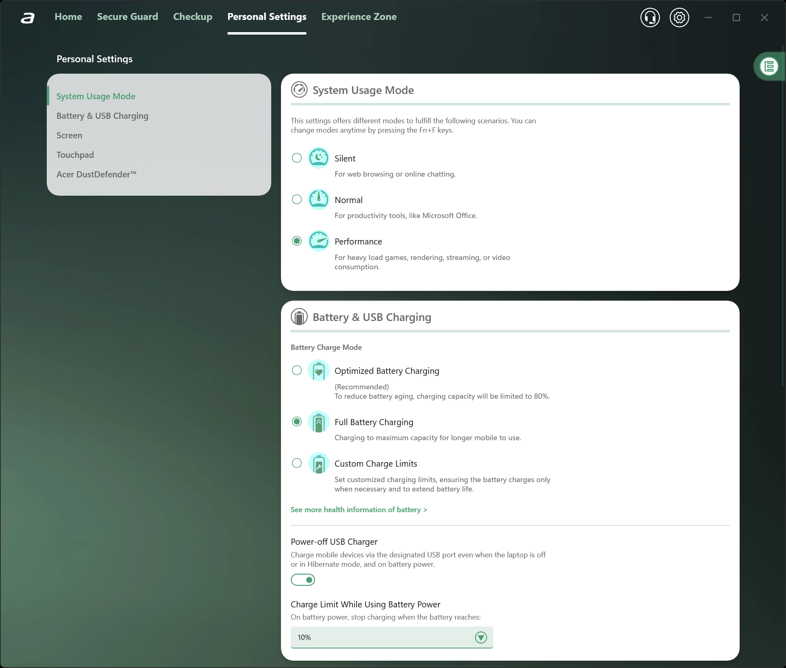786x668 pixels.
Task: Open the gear settings icon
Action: coord(679,17)
